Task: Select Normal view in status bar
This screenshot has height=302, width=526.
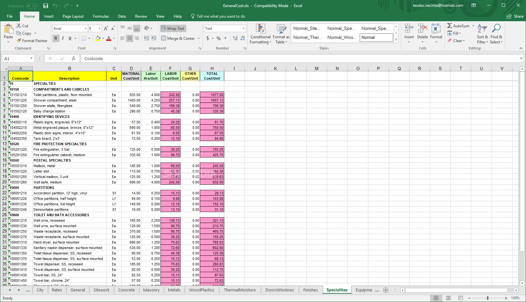Action: pyautogui.click(x=436, y=298)
